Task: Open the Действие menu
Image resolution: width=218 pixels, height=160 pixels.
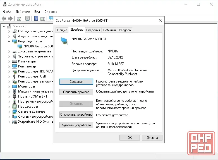Action: 23,12
